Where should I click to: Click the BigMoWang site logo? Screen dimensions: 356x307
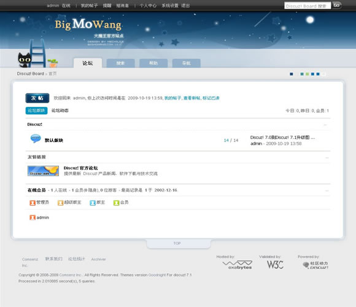coord(88,25)
